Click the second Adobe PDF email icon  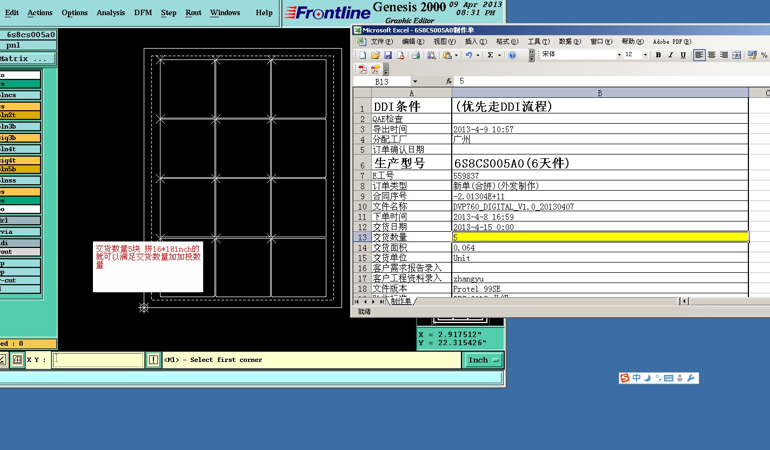pyautogui.click(x=376, y=69)
